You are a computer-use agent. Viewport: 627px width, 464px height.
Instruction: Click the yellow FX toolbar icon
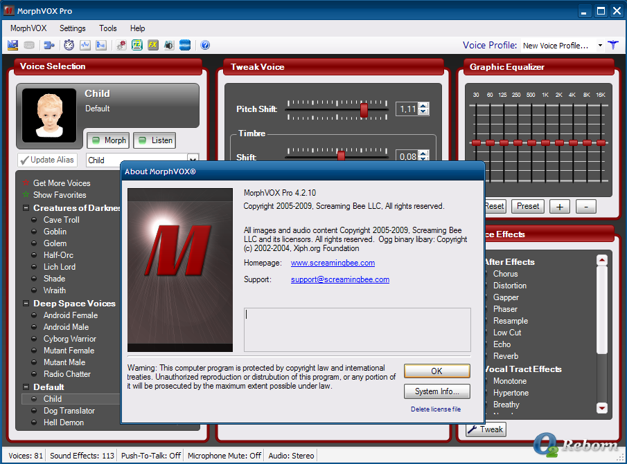[152, 45]
